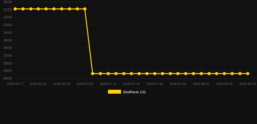Select the data point above 2026-07-22
Screen dimensions: 257x124
[155, 74]
